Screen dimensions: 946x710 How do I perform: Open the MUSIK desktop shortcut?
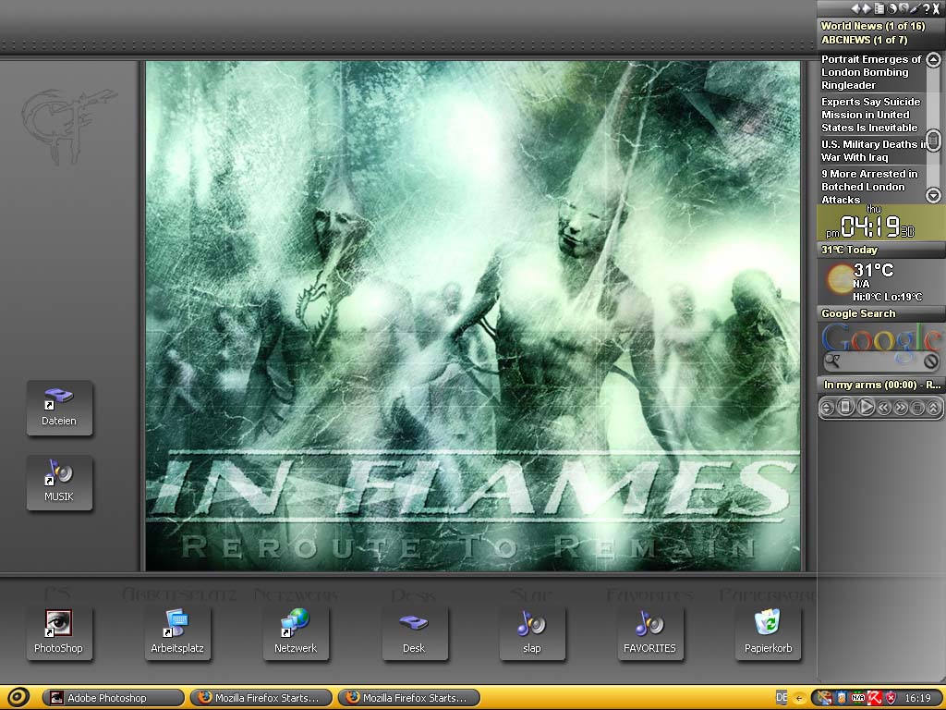(59, 483)
